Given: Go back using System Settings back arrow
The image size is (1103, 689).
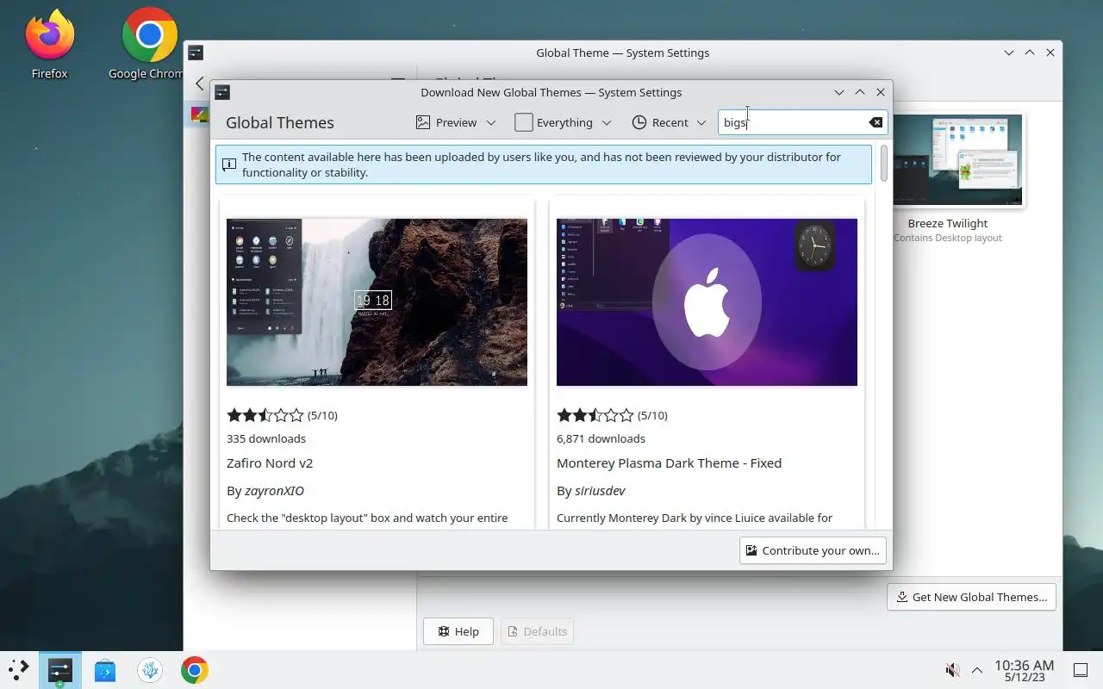Looking at the screenshot, I should [x=200, y=84].
